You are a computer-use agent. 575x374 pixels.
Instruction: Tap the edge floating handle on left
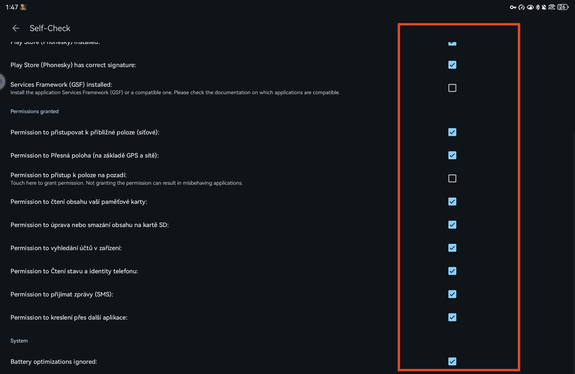pos(2,82)
